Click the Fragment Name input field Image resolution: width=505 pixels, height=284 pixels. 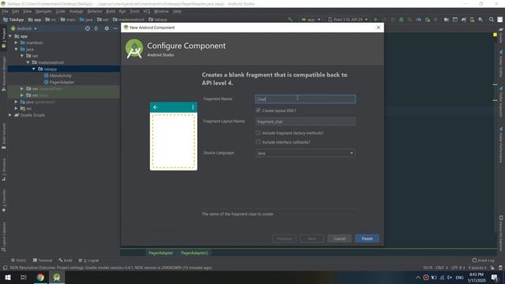(x=305, y=99)
